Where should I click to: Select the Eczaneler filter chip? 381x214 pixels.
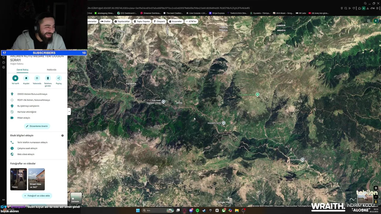pos(175,21)
